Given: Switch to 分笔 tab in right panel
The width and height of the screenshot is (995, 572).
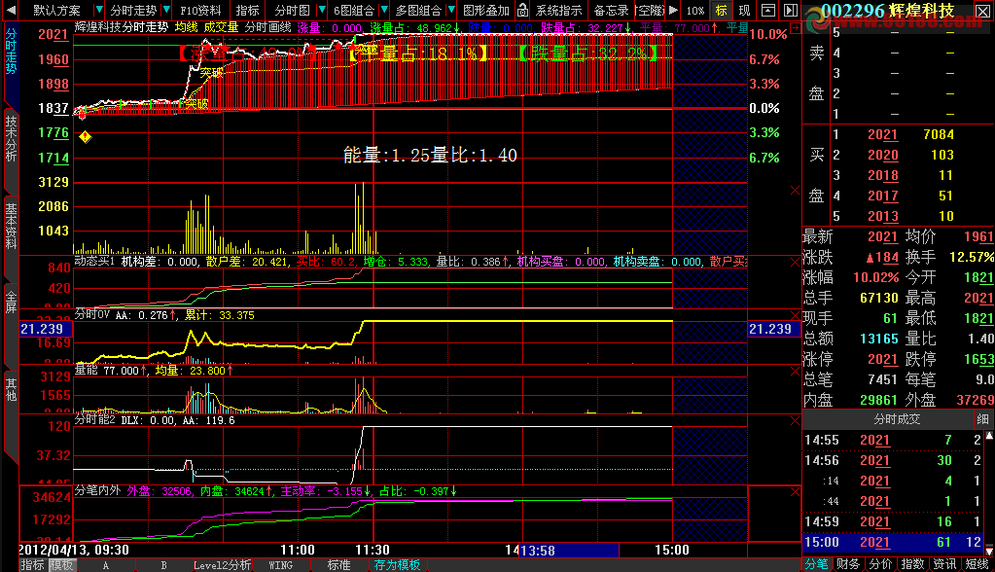Looking at the screenshot, I should 816,564.
